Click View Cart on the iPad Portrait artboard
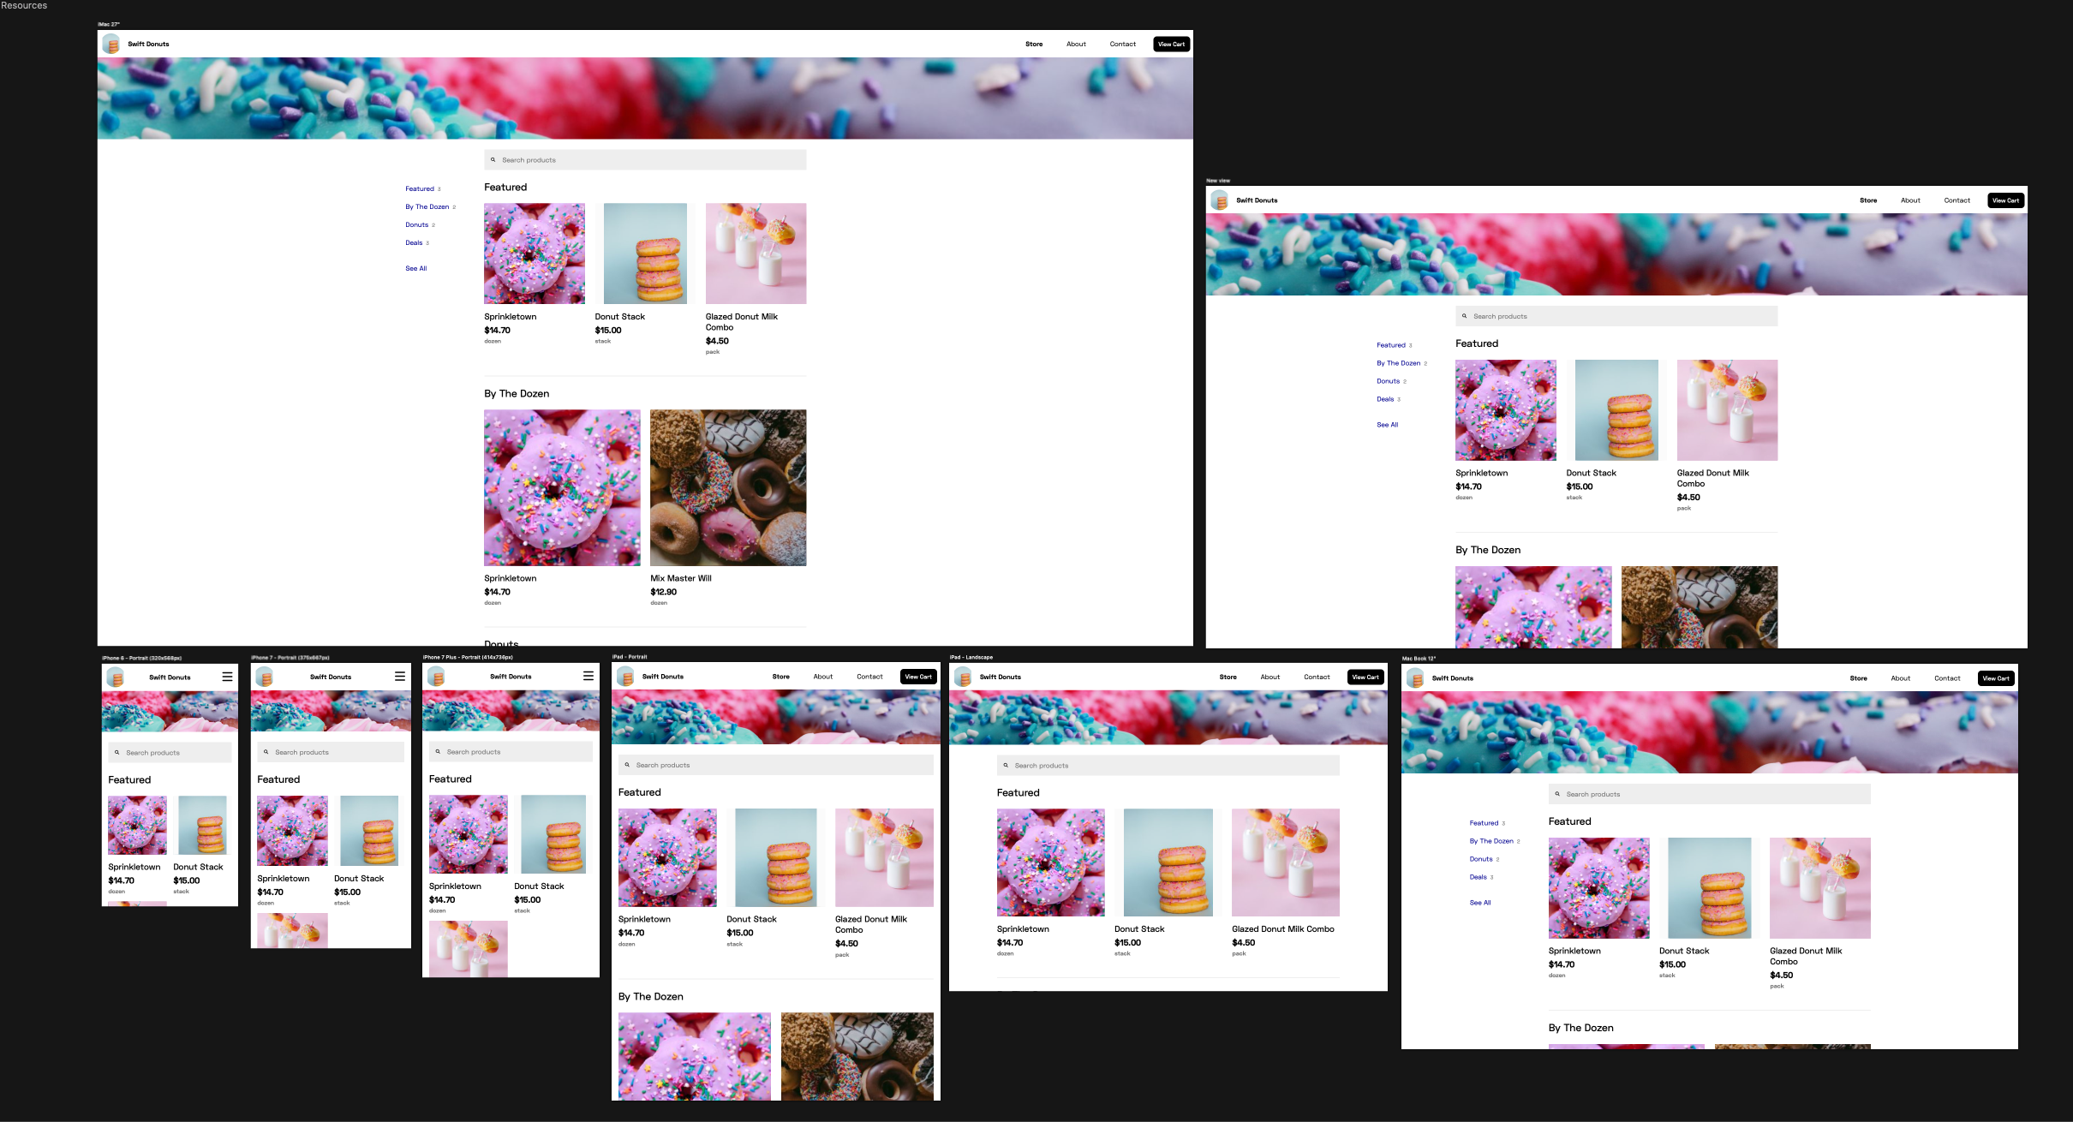 point(917,676)
